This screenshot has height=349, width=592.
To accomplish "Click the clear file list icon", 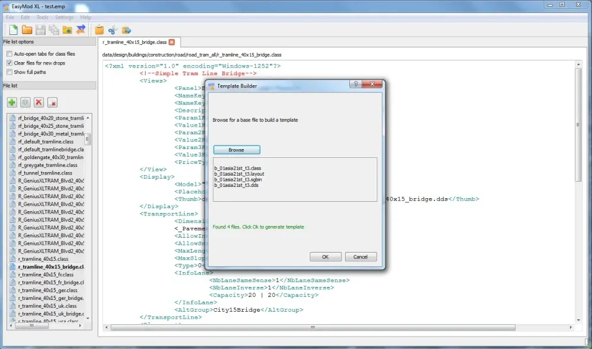I will tap(52, 102).
